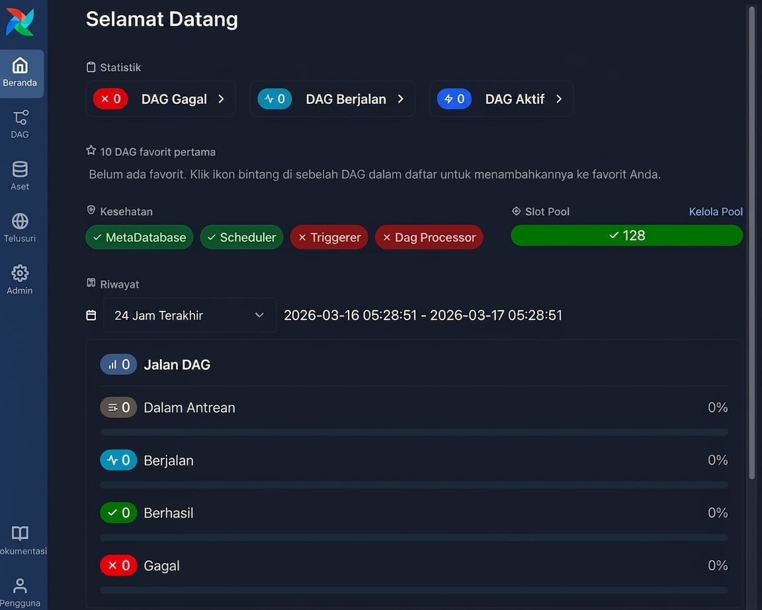Expand the DAG Berjalan chevron arrow
The height and width of the screenshot is (610, 762).
pos(400,99)
